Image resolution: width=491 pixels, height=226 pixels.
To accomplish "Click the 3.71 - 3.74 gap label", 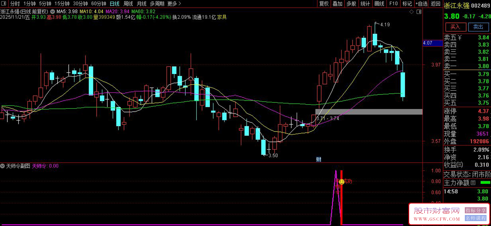I will click(x=327, y=119).
